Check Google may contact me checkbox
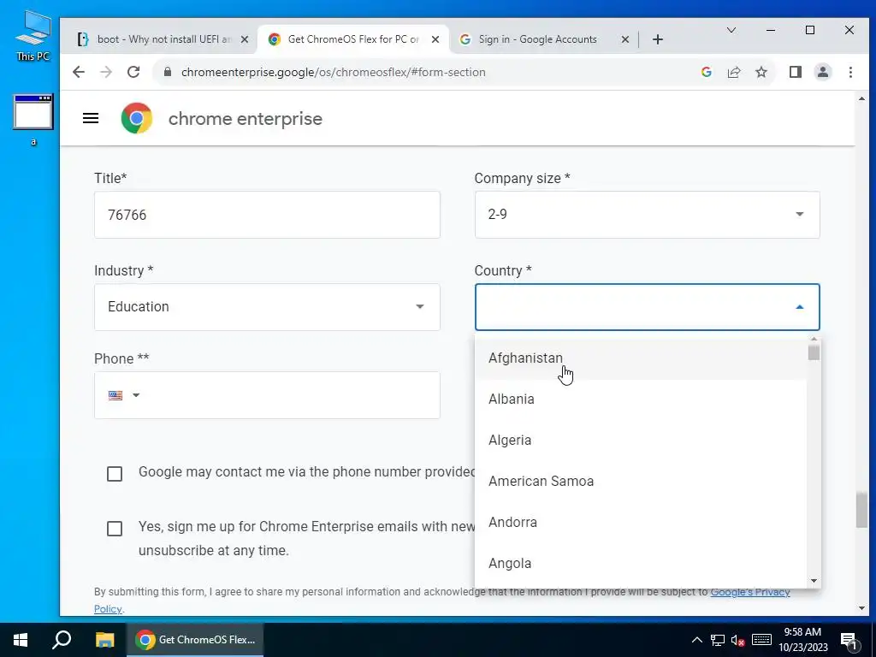Image resolution: width=876 pixels, height=657 pixels. click(x=115, y=474)
